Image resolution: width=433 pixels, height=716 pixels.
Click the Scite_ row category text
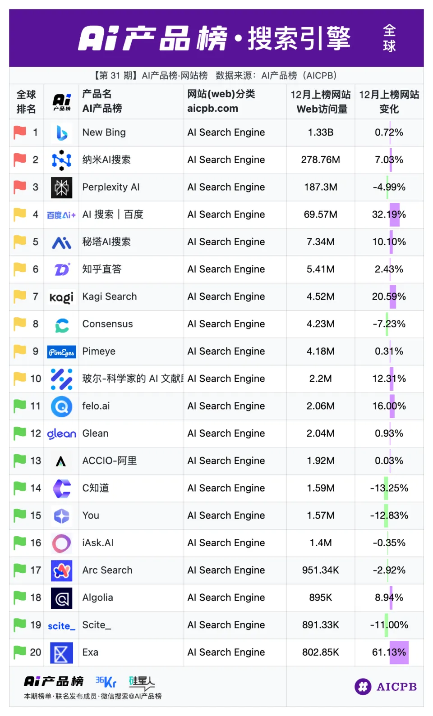(226, 625)
